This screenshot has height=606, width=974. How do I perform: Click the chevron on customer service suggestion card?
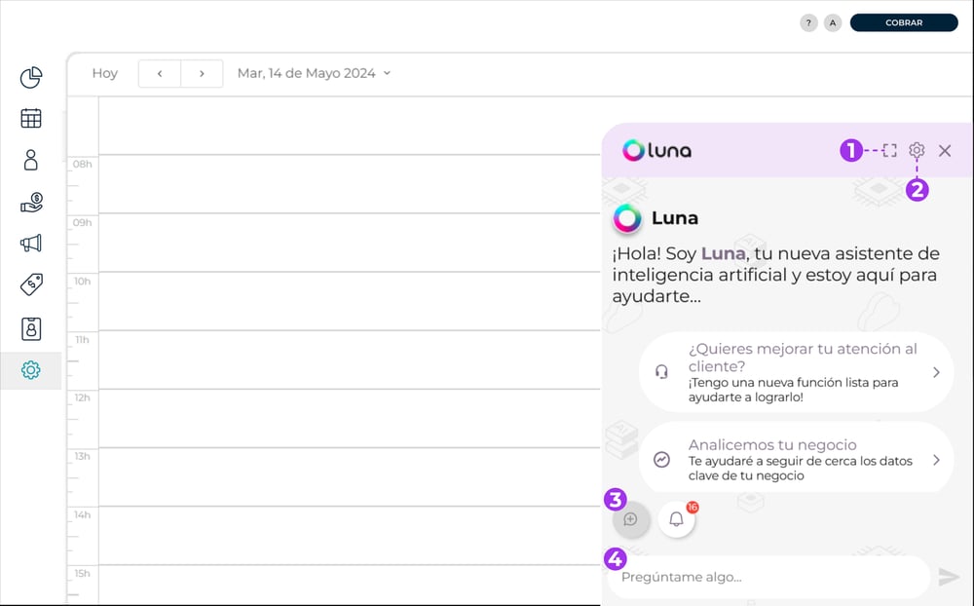tap(936, 371)
